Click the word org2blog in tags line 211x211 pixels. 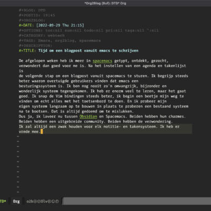coord(65,41)
